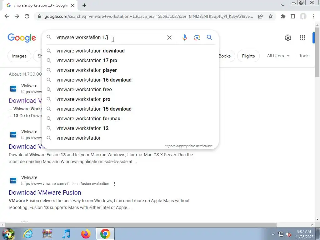This screenshot has width=320, height=240.
Task: Expand the All filters dropdown
Action: point(278,56)
